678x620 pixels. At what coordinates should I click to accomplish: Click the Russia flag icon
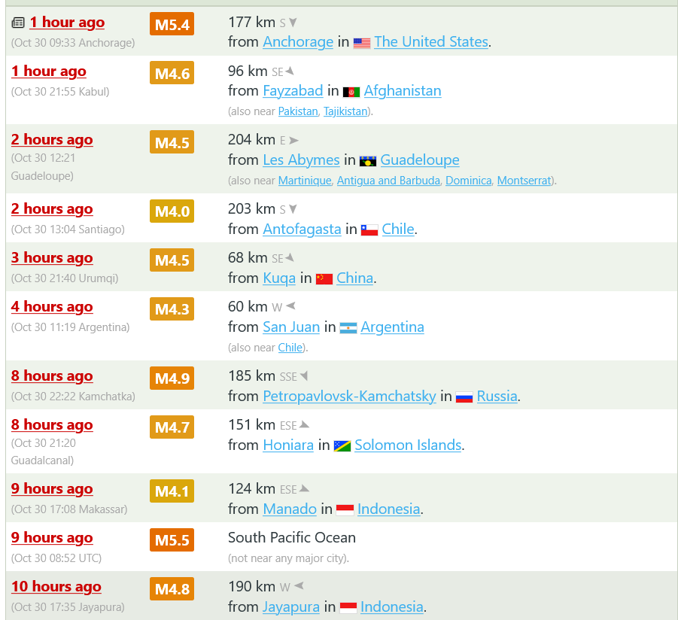point(464,397)
